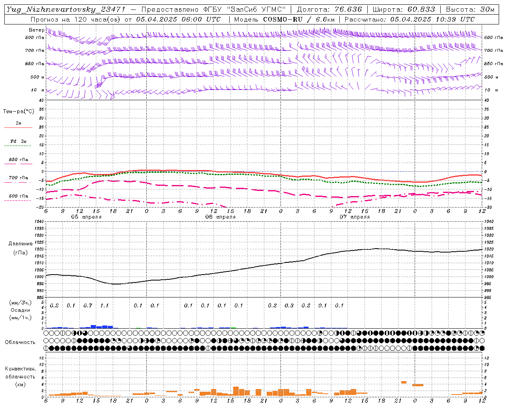The width and height of the screenshot is (505, 404).
Task: Click the Облачность cloud cover label
Action: (20, 342)
